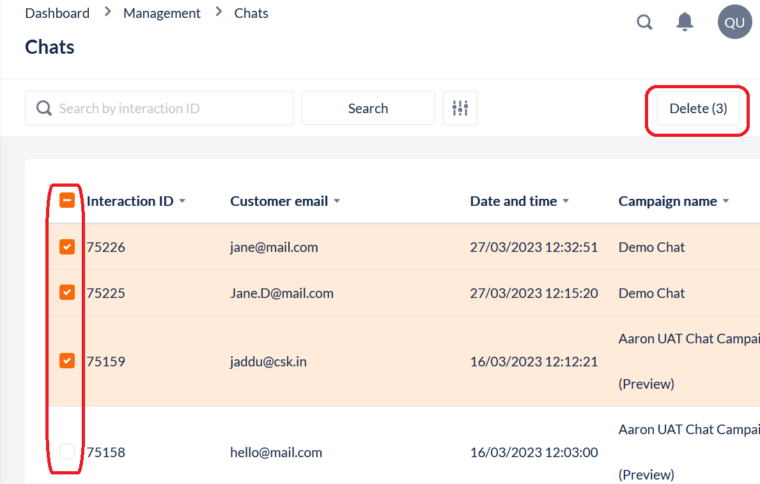
Task: Open the Customer email column sort arrow
Action: click(337, 201)
